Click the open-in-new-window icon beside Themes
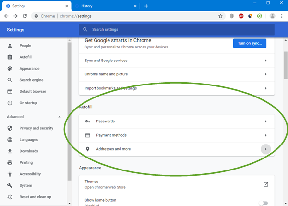288x206 pixels. [x=265, y=184]
